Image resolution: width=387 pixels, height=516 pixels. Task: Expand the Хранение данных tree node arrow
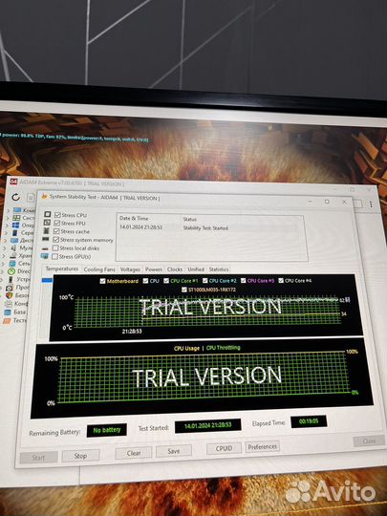pyautogui.click(x=4, y=256)
